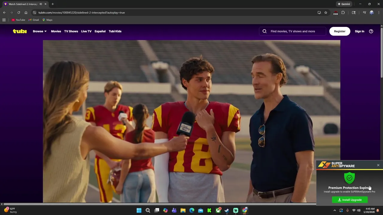Open the clock showing 4:43 AM
383x215 pixels.
click(370, 210)
